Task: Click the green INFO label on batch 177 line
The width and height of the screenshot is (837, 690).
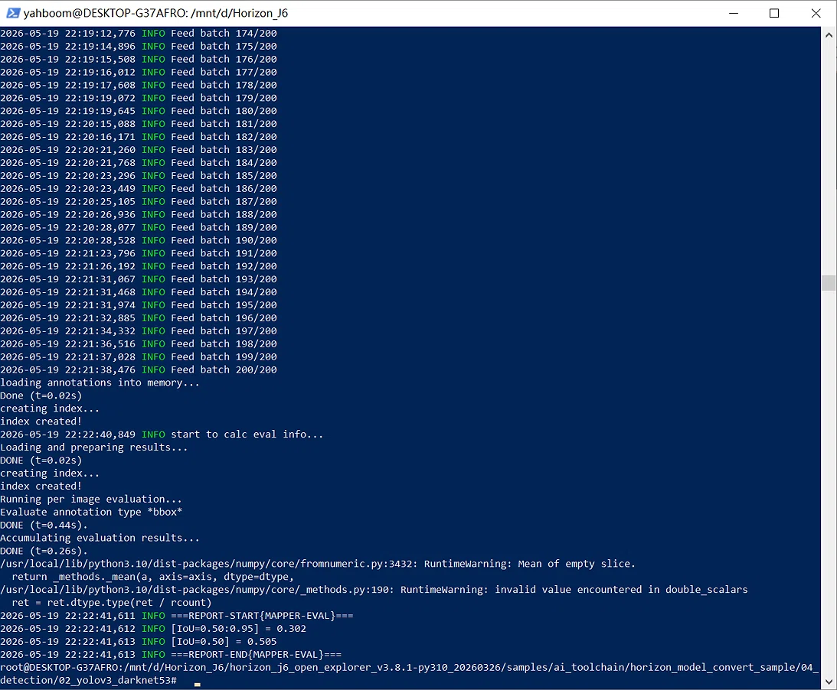Action: click(x=153, y=72)
